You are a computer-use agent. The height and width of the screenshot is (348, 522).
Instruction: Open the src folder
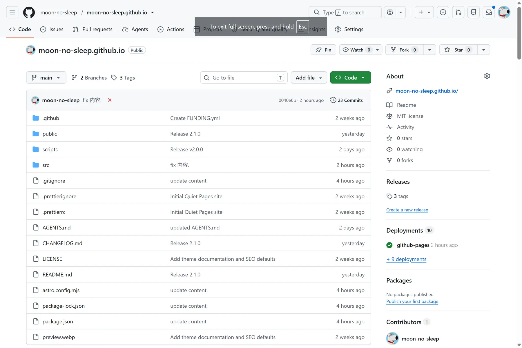[x=46, y=165]
